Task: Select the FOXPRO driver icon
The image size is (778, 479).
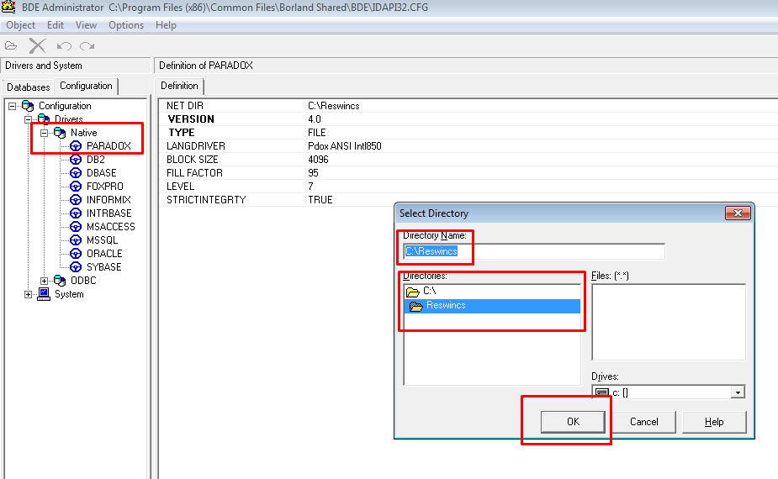Action: pyautogui.click(x=76, y=186)
